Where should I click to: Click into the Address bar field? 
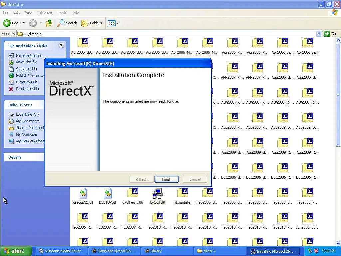coord(167,34)
